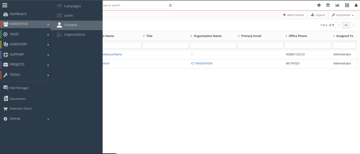Select Campaigns in the Marketing submenu
The width and height of the screenshot is (360, 154).
click(72, 6)
